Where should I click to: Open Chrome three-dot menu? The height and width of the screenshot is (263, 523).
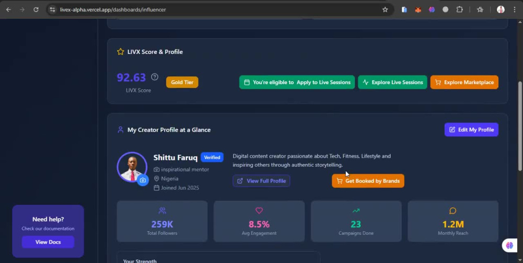pos(515,9)
